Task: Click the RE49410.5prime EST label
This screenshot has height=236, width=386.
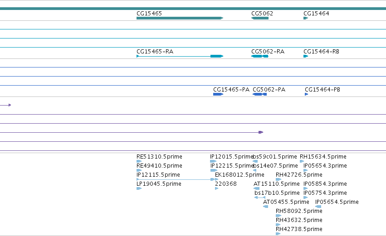Action: coord(159,166)
